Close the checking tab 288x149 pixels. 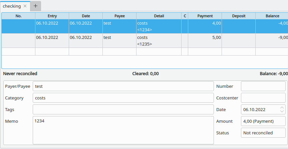(25, 6)
